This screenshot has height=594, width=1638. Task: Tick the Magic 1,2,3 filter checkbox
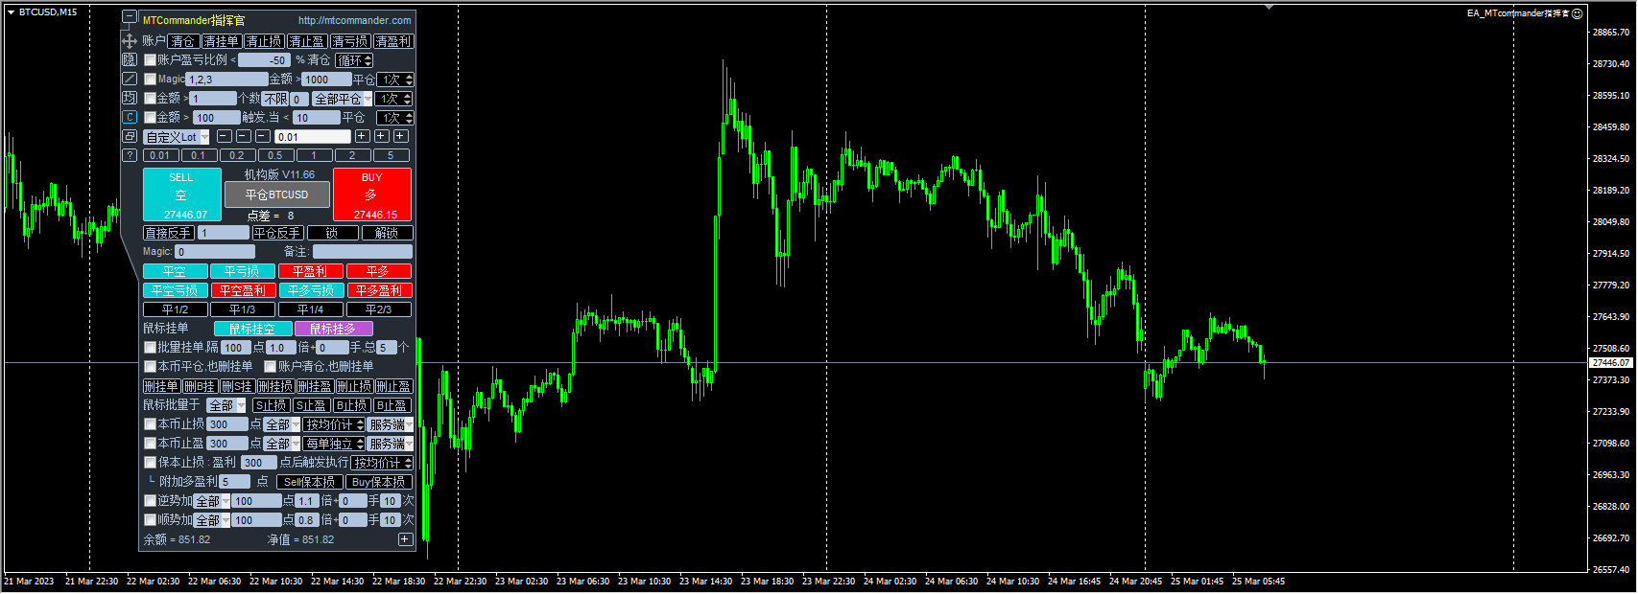[150, 79]
